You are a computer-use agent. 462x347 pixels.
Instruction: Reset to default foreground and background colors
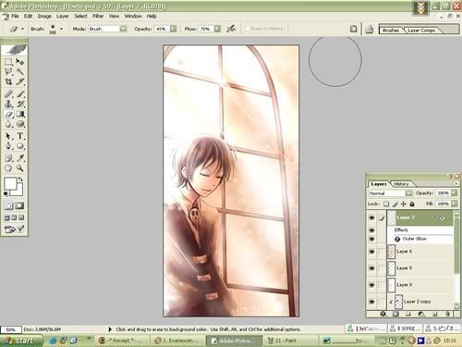(x=6, y=193)
